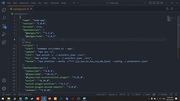This screenshot has height=101, width=180.
Task: Expand the package.json breadcrumb chevron
Action: (x=28, y=14)
